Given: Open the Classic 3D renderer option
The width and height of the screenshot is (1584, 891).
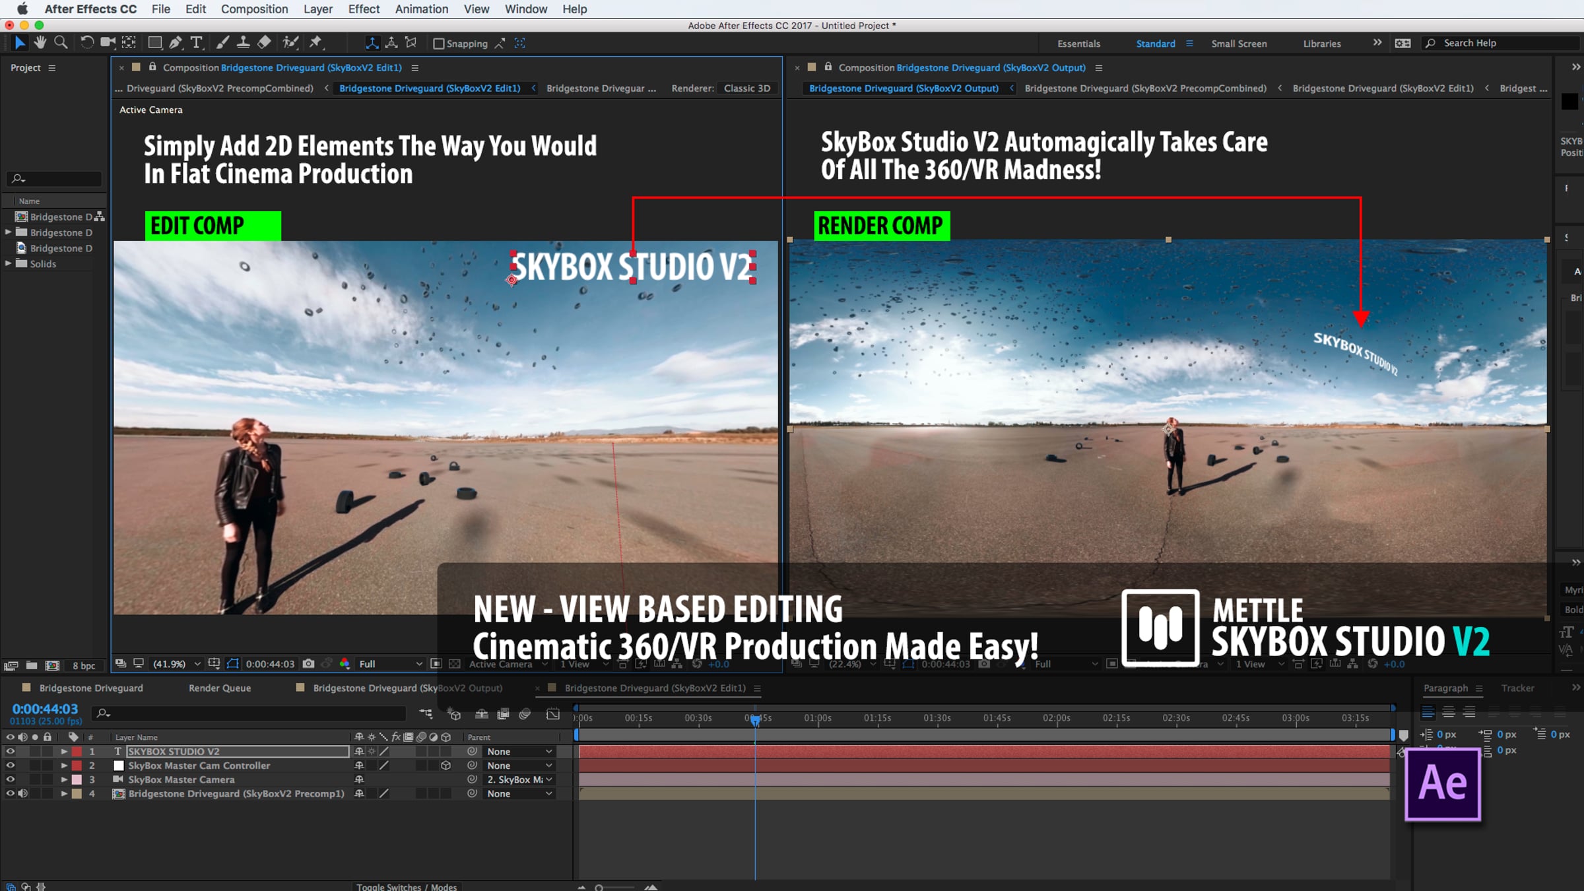Looking at the screenshot, I should pos(746,88).
